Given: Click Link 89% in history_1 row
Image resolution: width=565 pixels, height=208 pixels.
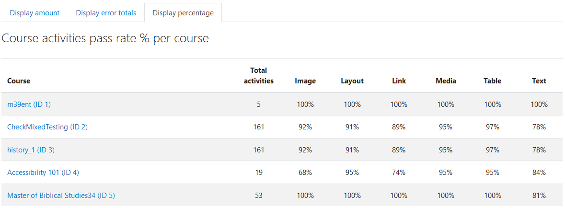Looking at the screenshot, I should click(399, 150).
